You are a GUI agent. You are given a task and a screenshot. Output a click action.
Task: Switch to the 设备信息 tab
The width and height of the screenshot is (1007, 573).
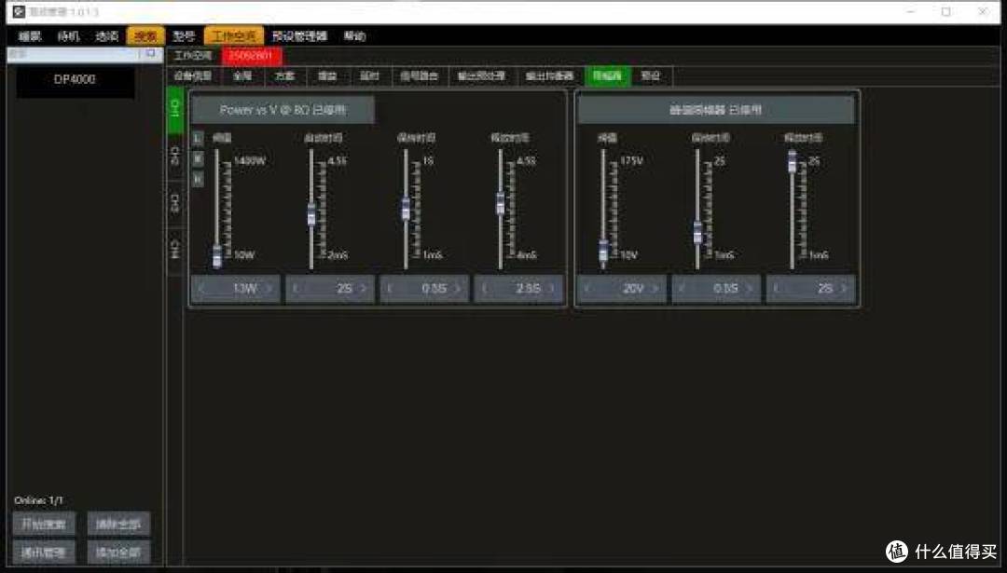[193, 75]
